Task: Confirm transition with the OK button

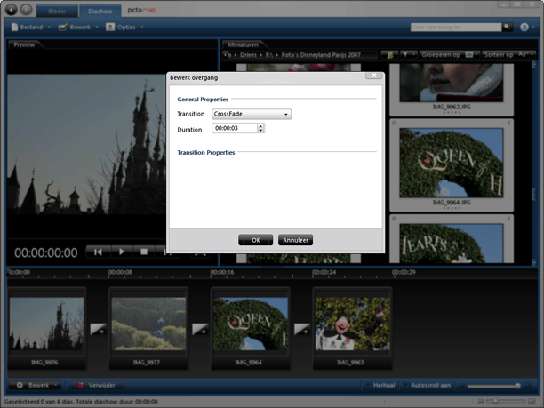Action: tap(256, 240)
